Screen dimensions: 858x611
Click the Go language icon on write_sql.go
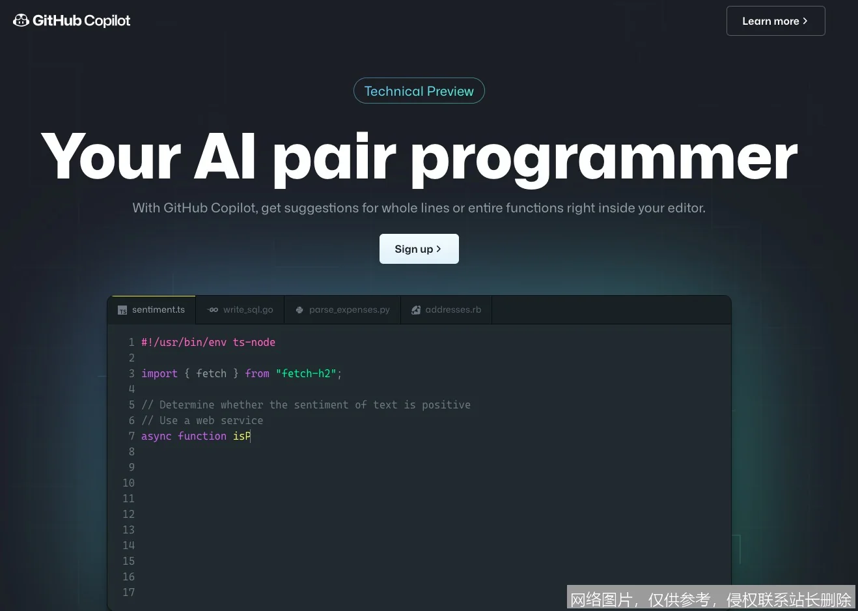[212, 309]
